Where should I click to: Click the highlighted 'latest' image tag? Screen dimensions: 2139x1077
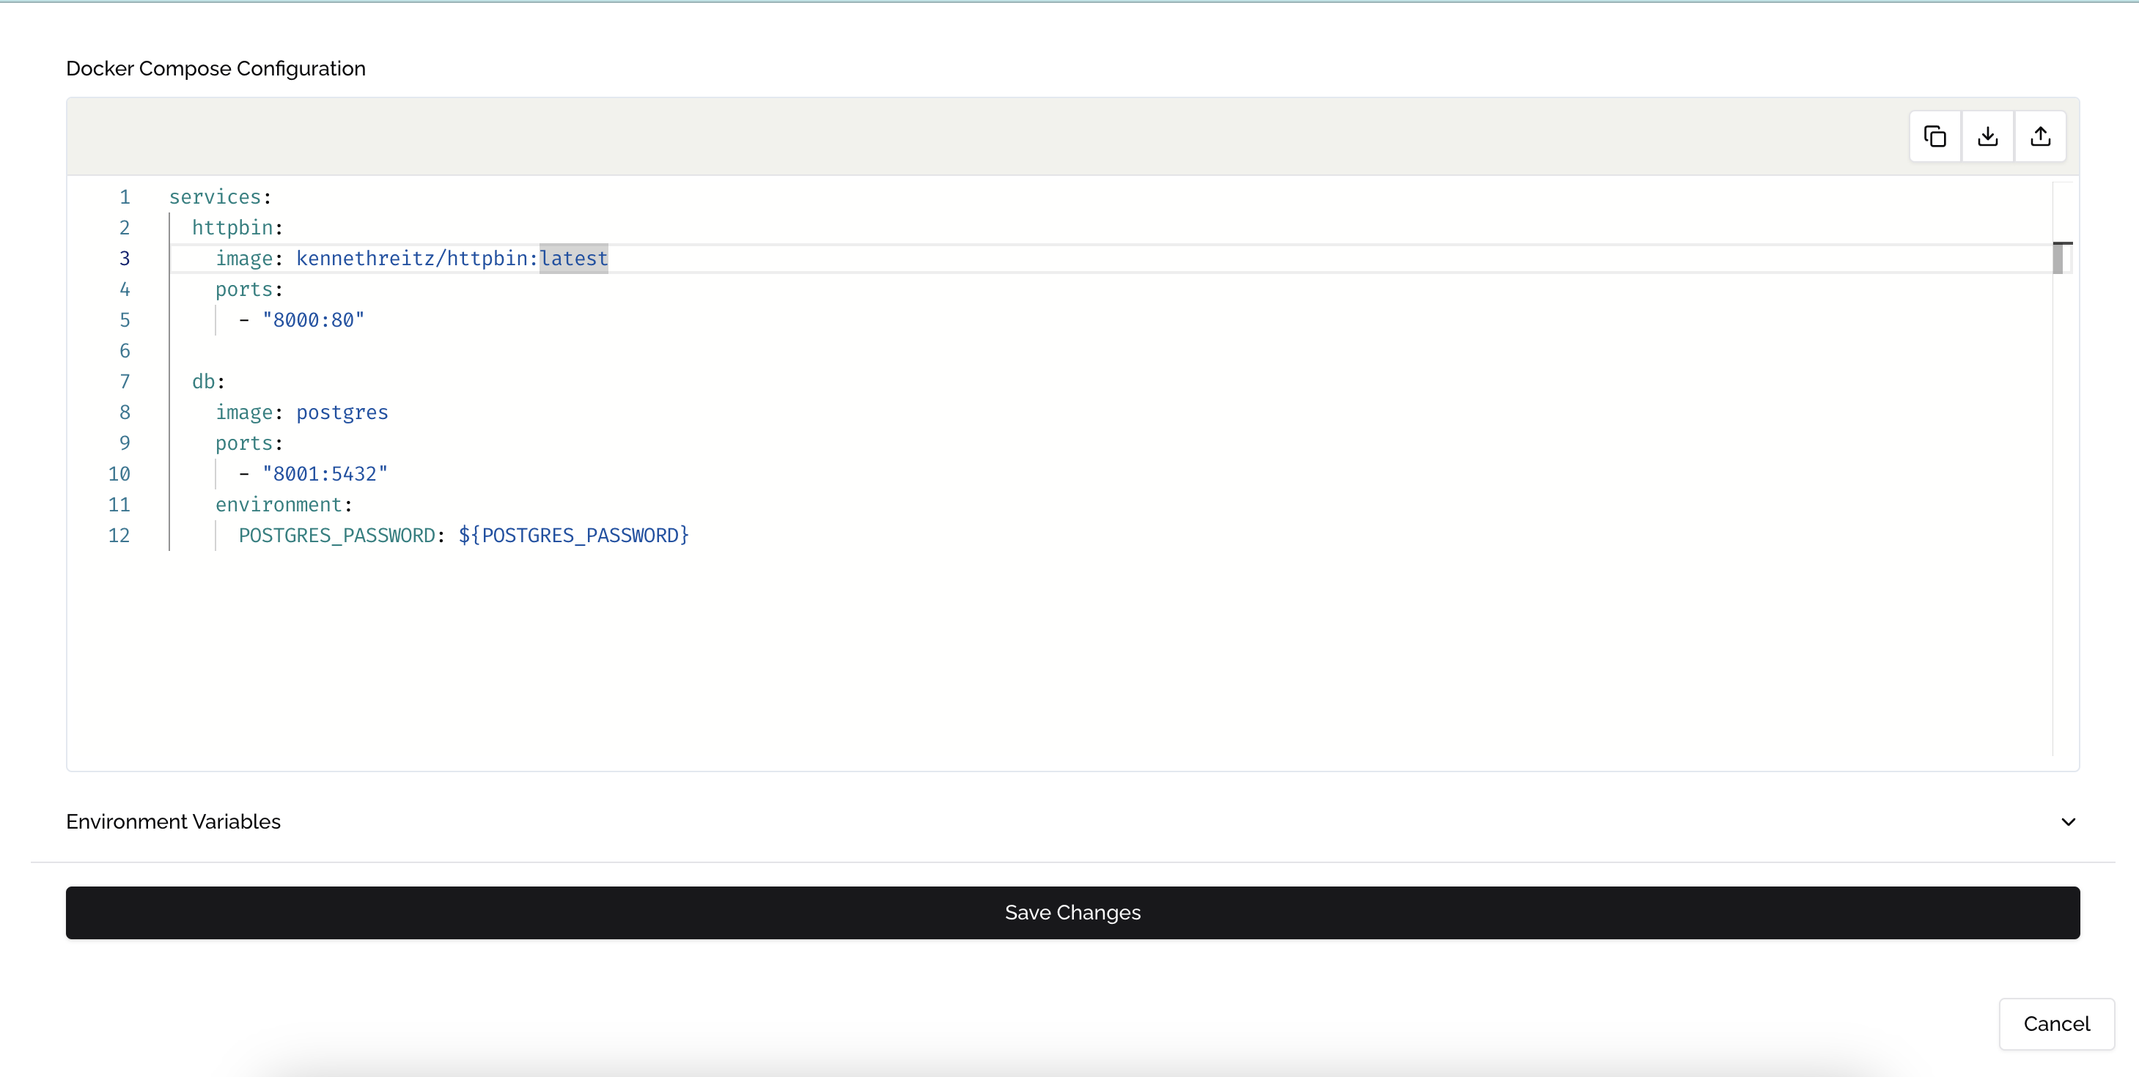coord(574,258)
